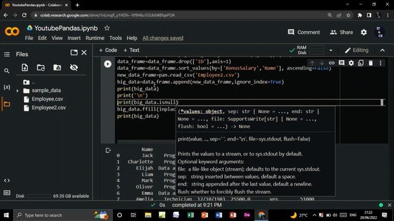Viewport: 394px width, 221px height.
Task: Open Colab settings gear
Action: pos(364,33)
